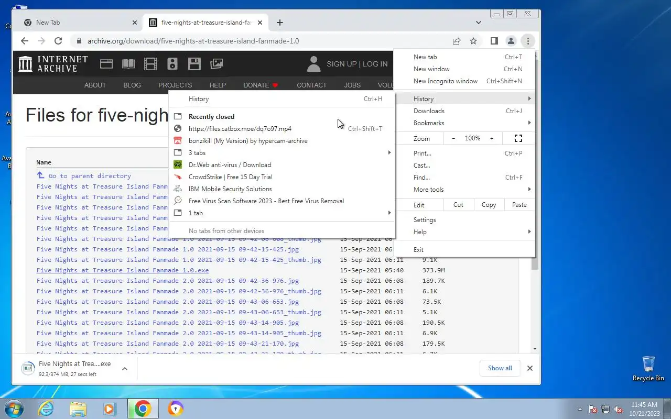Screen dimensions: 671x419
Task: Click the user silhouette icon beside Sign Up
Action: [x=313, y=64]
